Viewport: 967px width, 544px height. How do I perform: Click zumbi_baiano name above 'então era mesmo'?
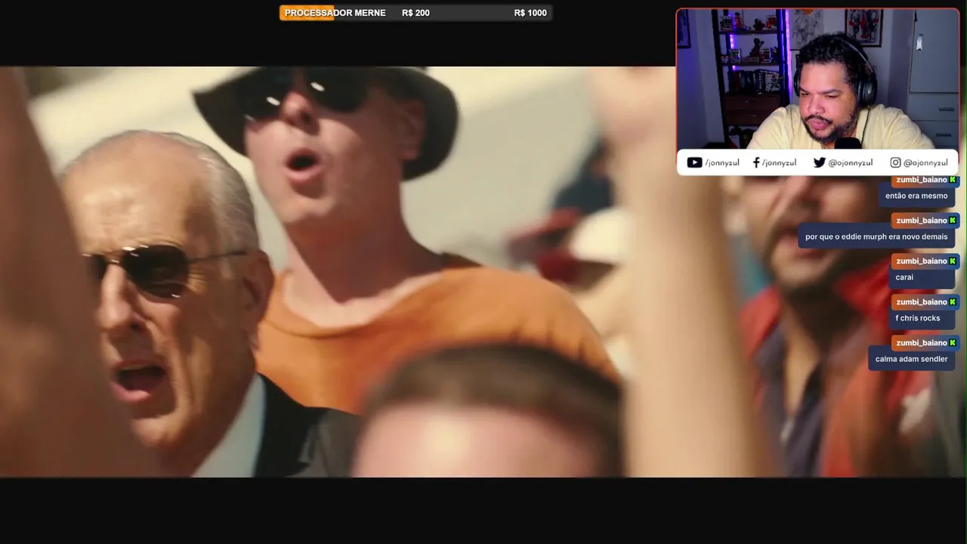(x=922, y=180)
